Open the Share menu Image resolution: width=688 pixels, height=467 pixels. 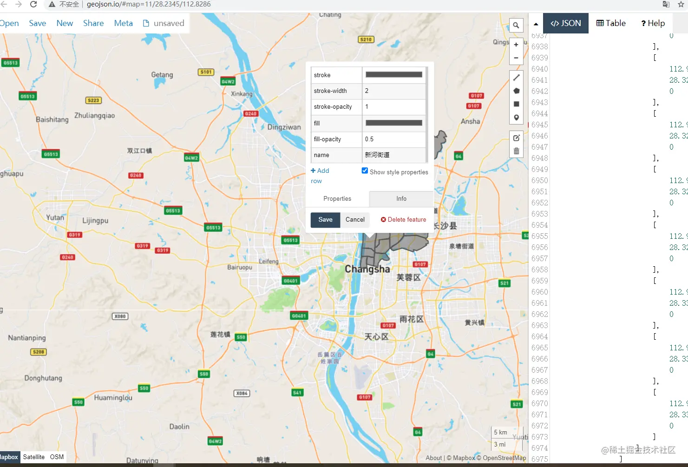pyautogui.click(x=93, y=23)
